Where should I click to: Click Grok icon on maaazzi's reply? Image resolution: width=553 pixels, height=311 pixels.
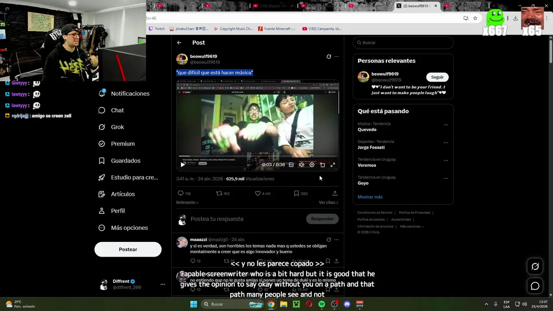point(329,240)
